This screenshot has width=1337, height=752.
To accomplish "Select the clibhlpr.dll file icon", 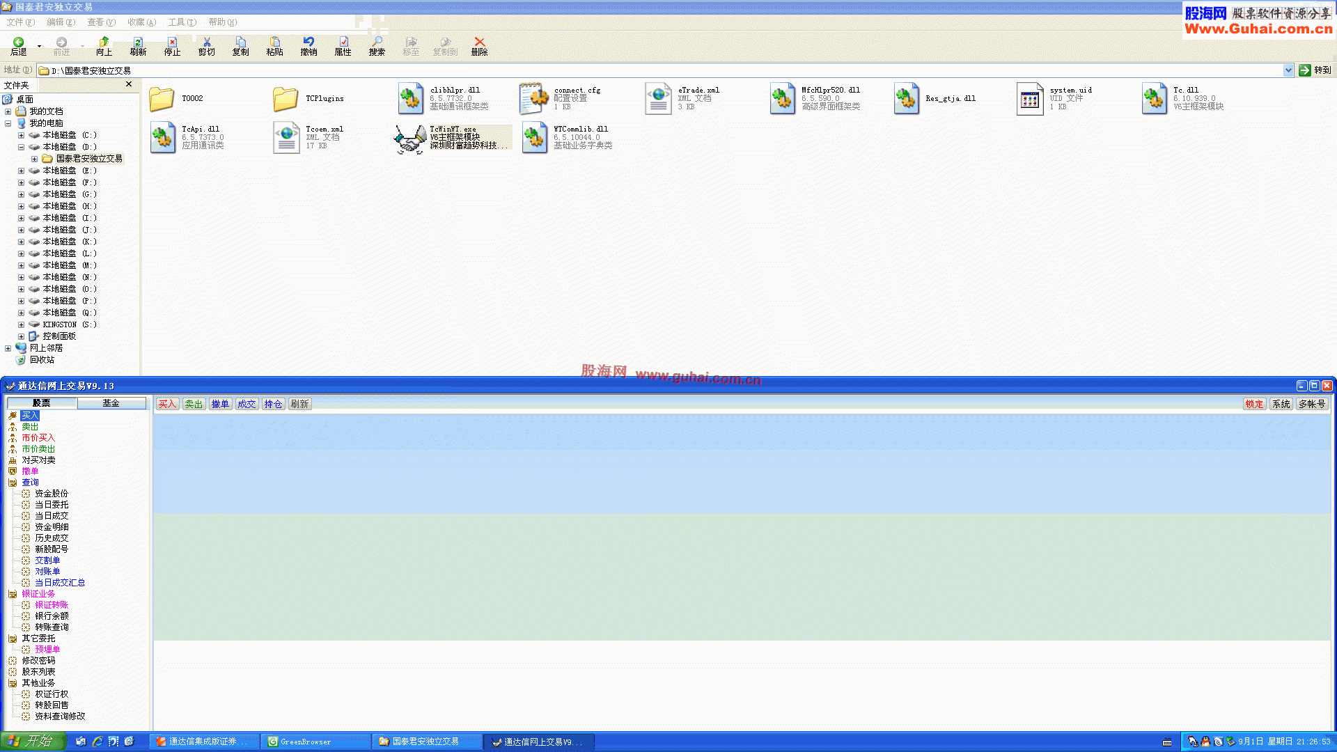I will pyautogui.click(x=410, y=99).
